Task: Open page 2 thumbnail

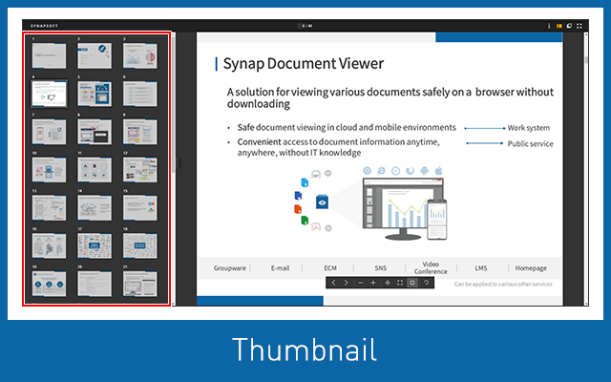Action: [95, 55]
